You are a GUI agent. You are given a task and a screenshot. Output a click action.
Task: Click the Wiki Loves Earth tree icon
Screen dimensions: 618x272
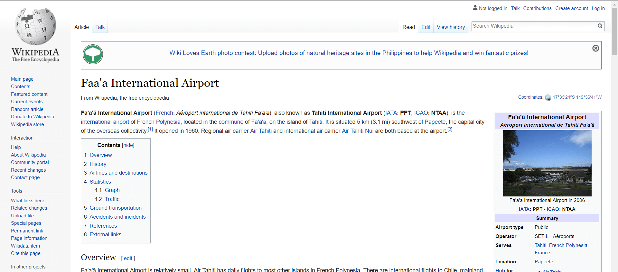93,54
